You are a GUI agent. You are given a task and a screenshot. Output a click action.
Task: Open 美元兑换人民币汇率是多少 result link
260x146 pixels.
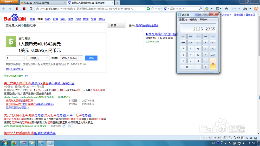point(39,83)
